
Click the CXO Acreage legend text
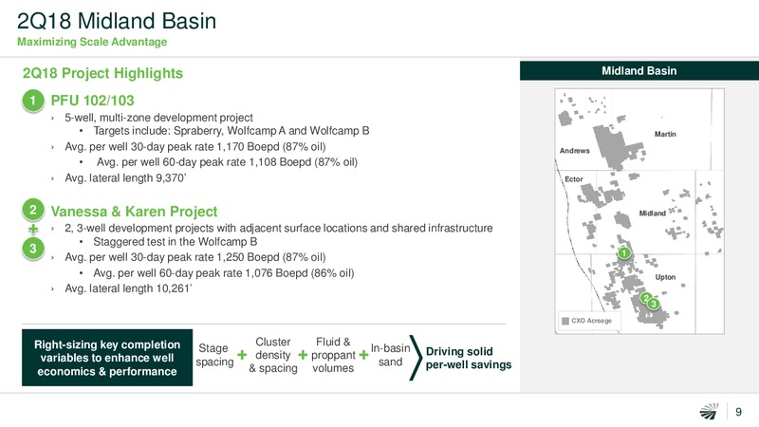591,321
